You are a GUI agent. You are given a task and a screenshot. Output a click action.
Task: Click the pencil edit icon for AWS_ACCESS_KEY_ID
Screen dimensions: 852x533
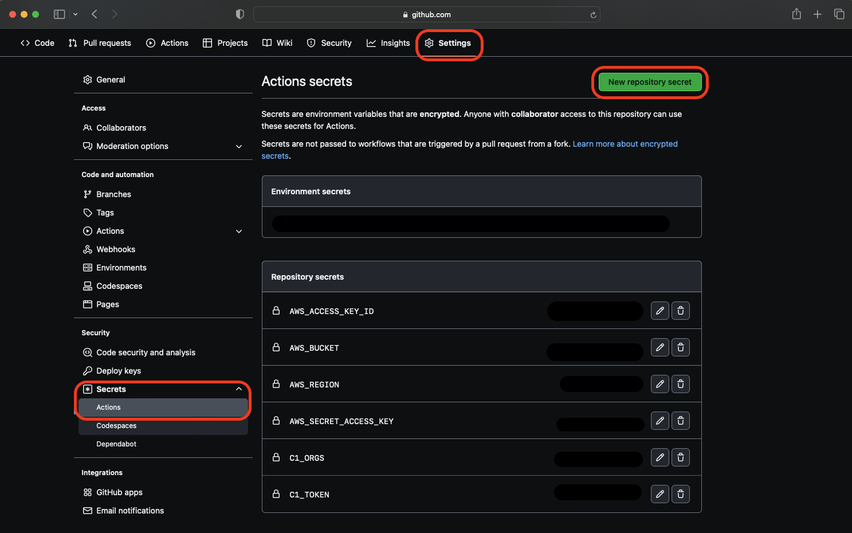(659, 311)
